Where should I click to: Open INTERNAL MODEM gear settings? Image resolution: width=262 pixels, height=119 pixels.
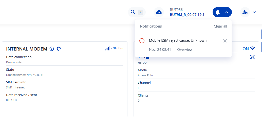[x=59, y=49]
